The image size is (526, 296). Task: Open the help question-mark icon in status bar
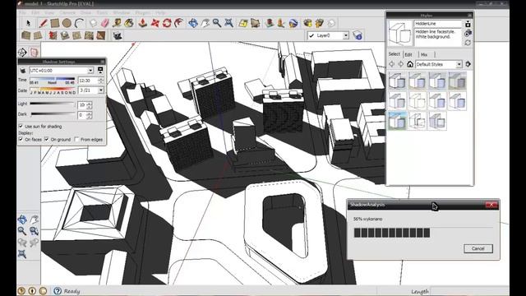click(x=58, y=290)
